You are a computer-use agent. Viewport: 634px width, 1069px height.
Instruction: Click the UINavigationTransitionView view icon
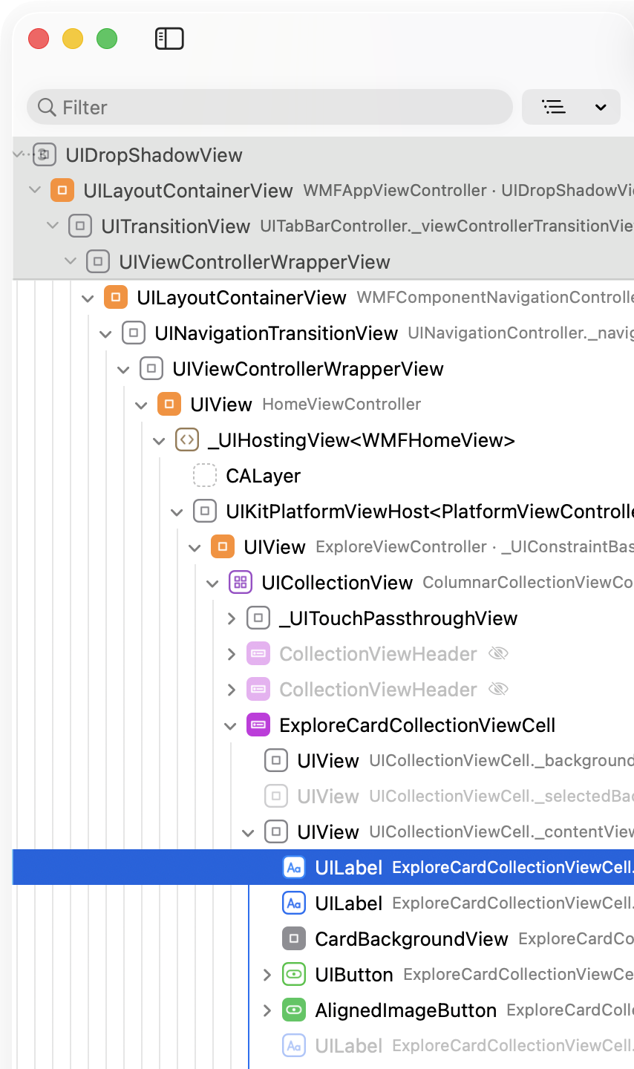click(x=134, y=333)
